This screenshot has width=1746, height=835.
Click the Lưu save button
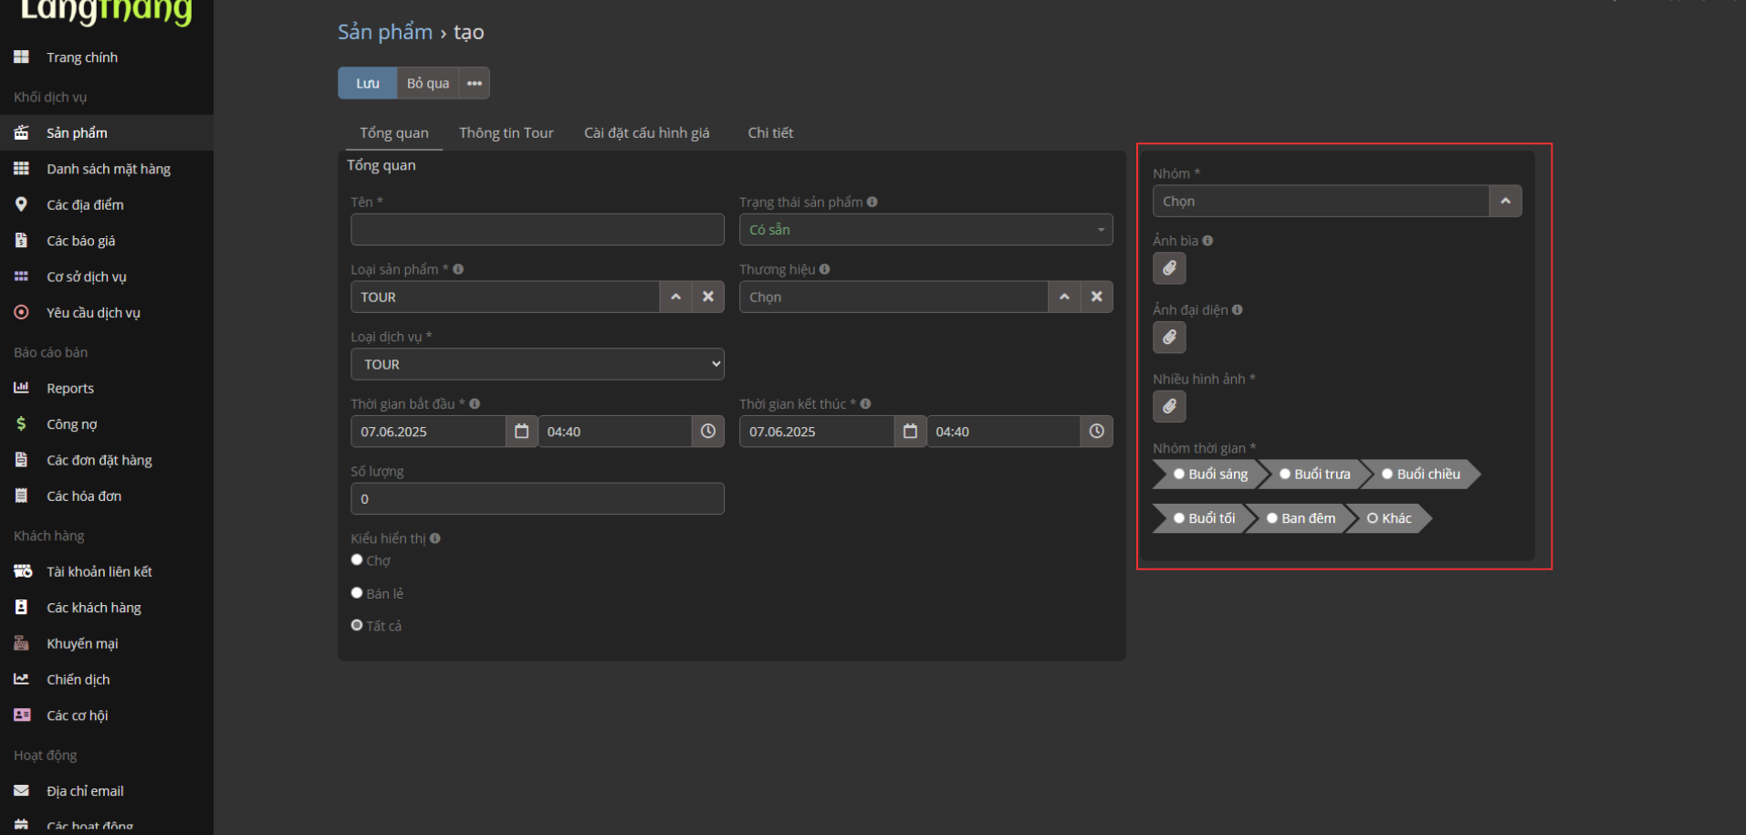click(x=367, y=83)
